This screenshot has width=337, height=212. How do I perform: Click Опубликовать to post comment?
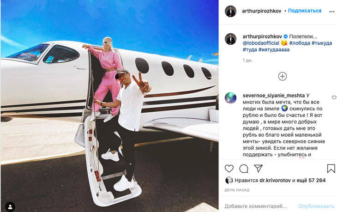316,206
